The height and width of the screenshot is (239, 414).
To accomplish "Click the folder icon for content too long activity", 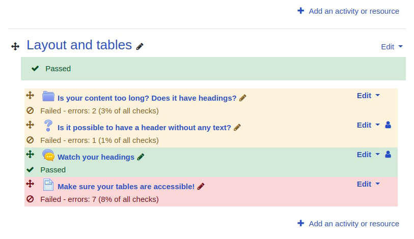I will point(48,96).
